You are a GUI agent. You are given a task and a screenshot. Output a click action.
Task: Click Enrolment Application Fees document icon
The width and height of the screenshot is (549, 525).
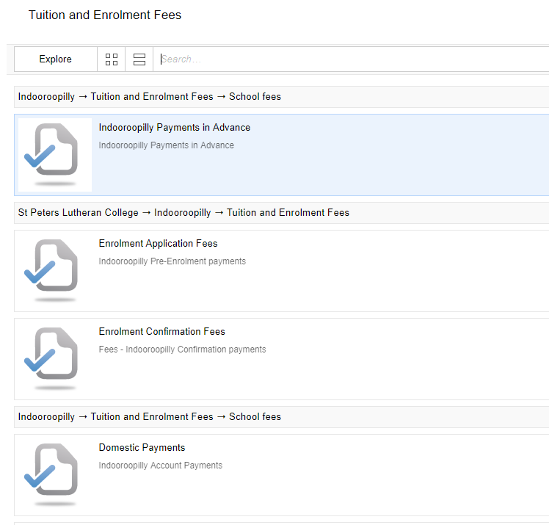(x=55, y=270)
